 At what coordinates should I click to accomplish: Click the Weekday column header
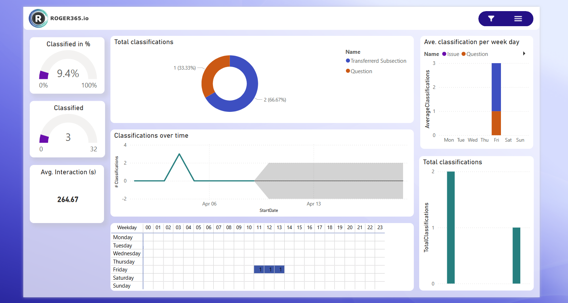(127, 228)
